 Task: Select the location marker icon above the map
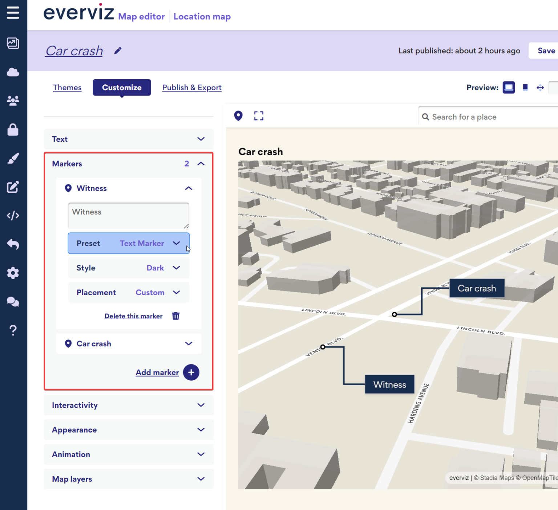pyautogui.click(x=238, y=116)
